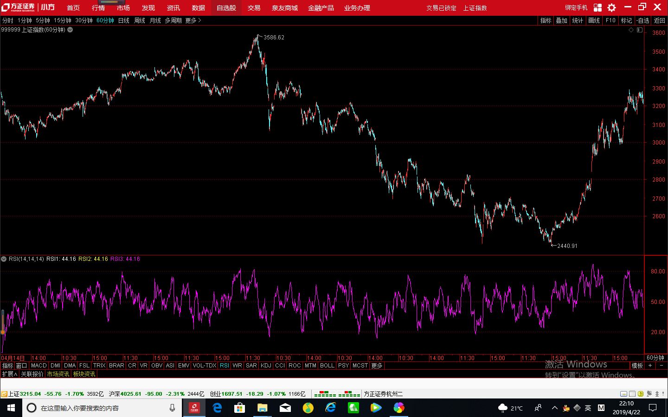
Task: Switch to 15分钟 chart period
Action: pos(63,20)
